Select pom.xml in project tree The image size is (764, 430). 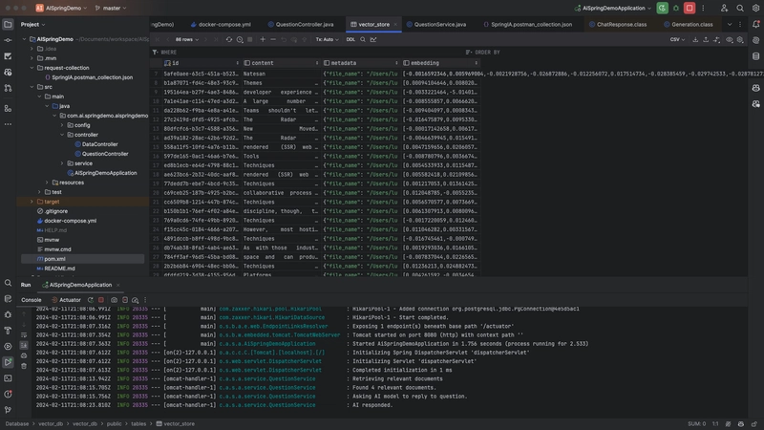pos(55,259)
